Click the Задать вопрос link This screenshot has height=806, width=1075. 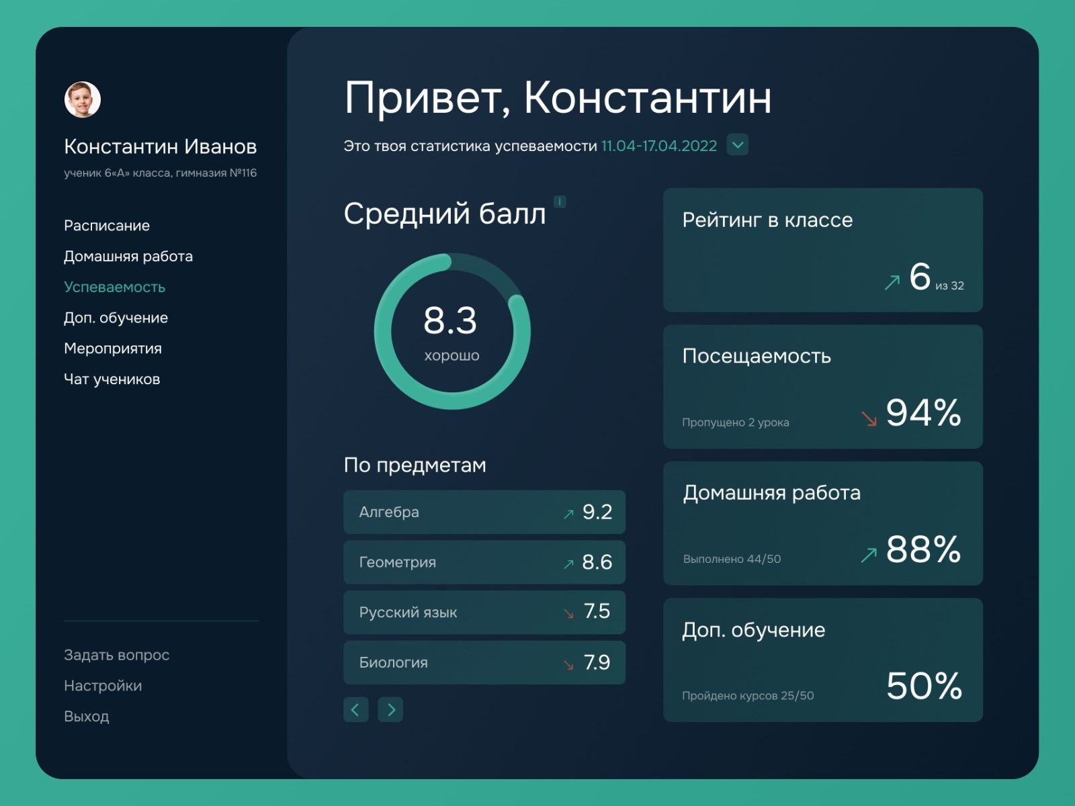pyautogui.click(x=116, y=655)
